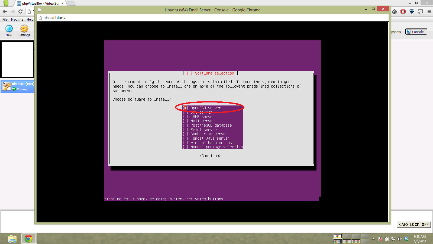Reload the phpVirtualBox page
The width and height of the screenshot is (433, 244).
coord(20,11)
